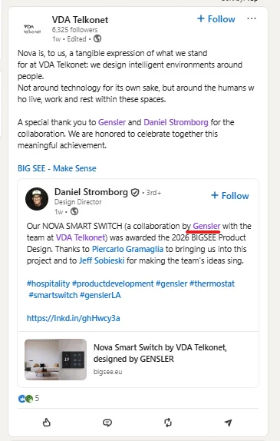This screenshot has height=441, width=280.
Task: Click the repost arrows icon
Action: click(168, 423)
